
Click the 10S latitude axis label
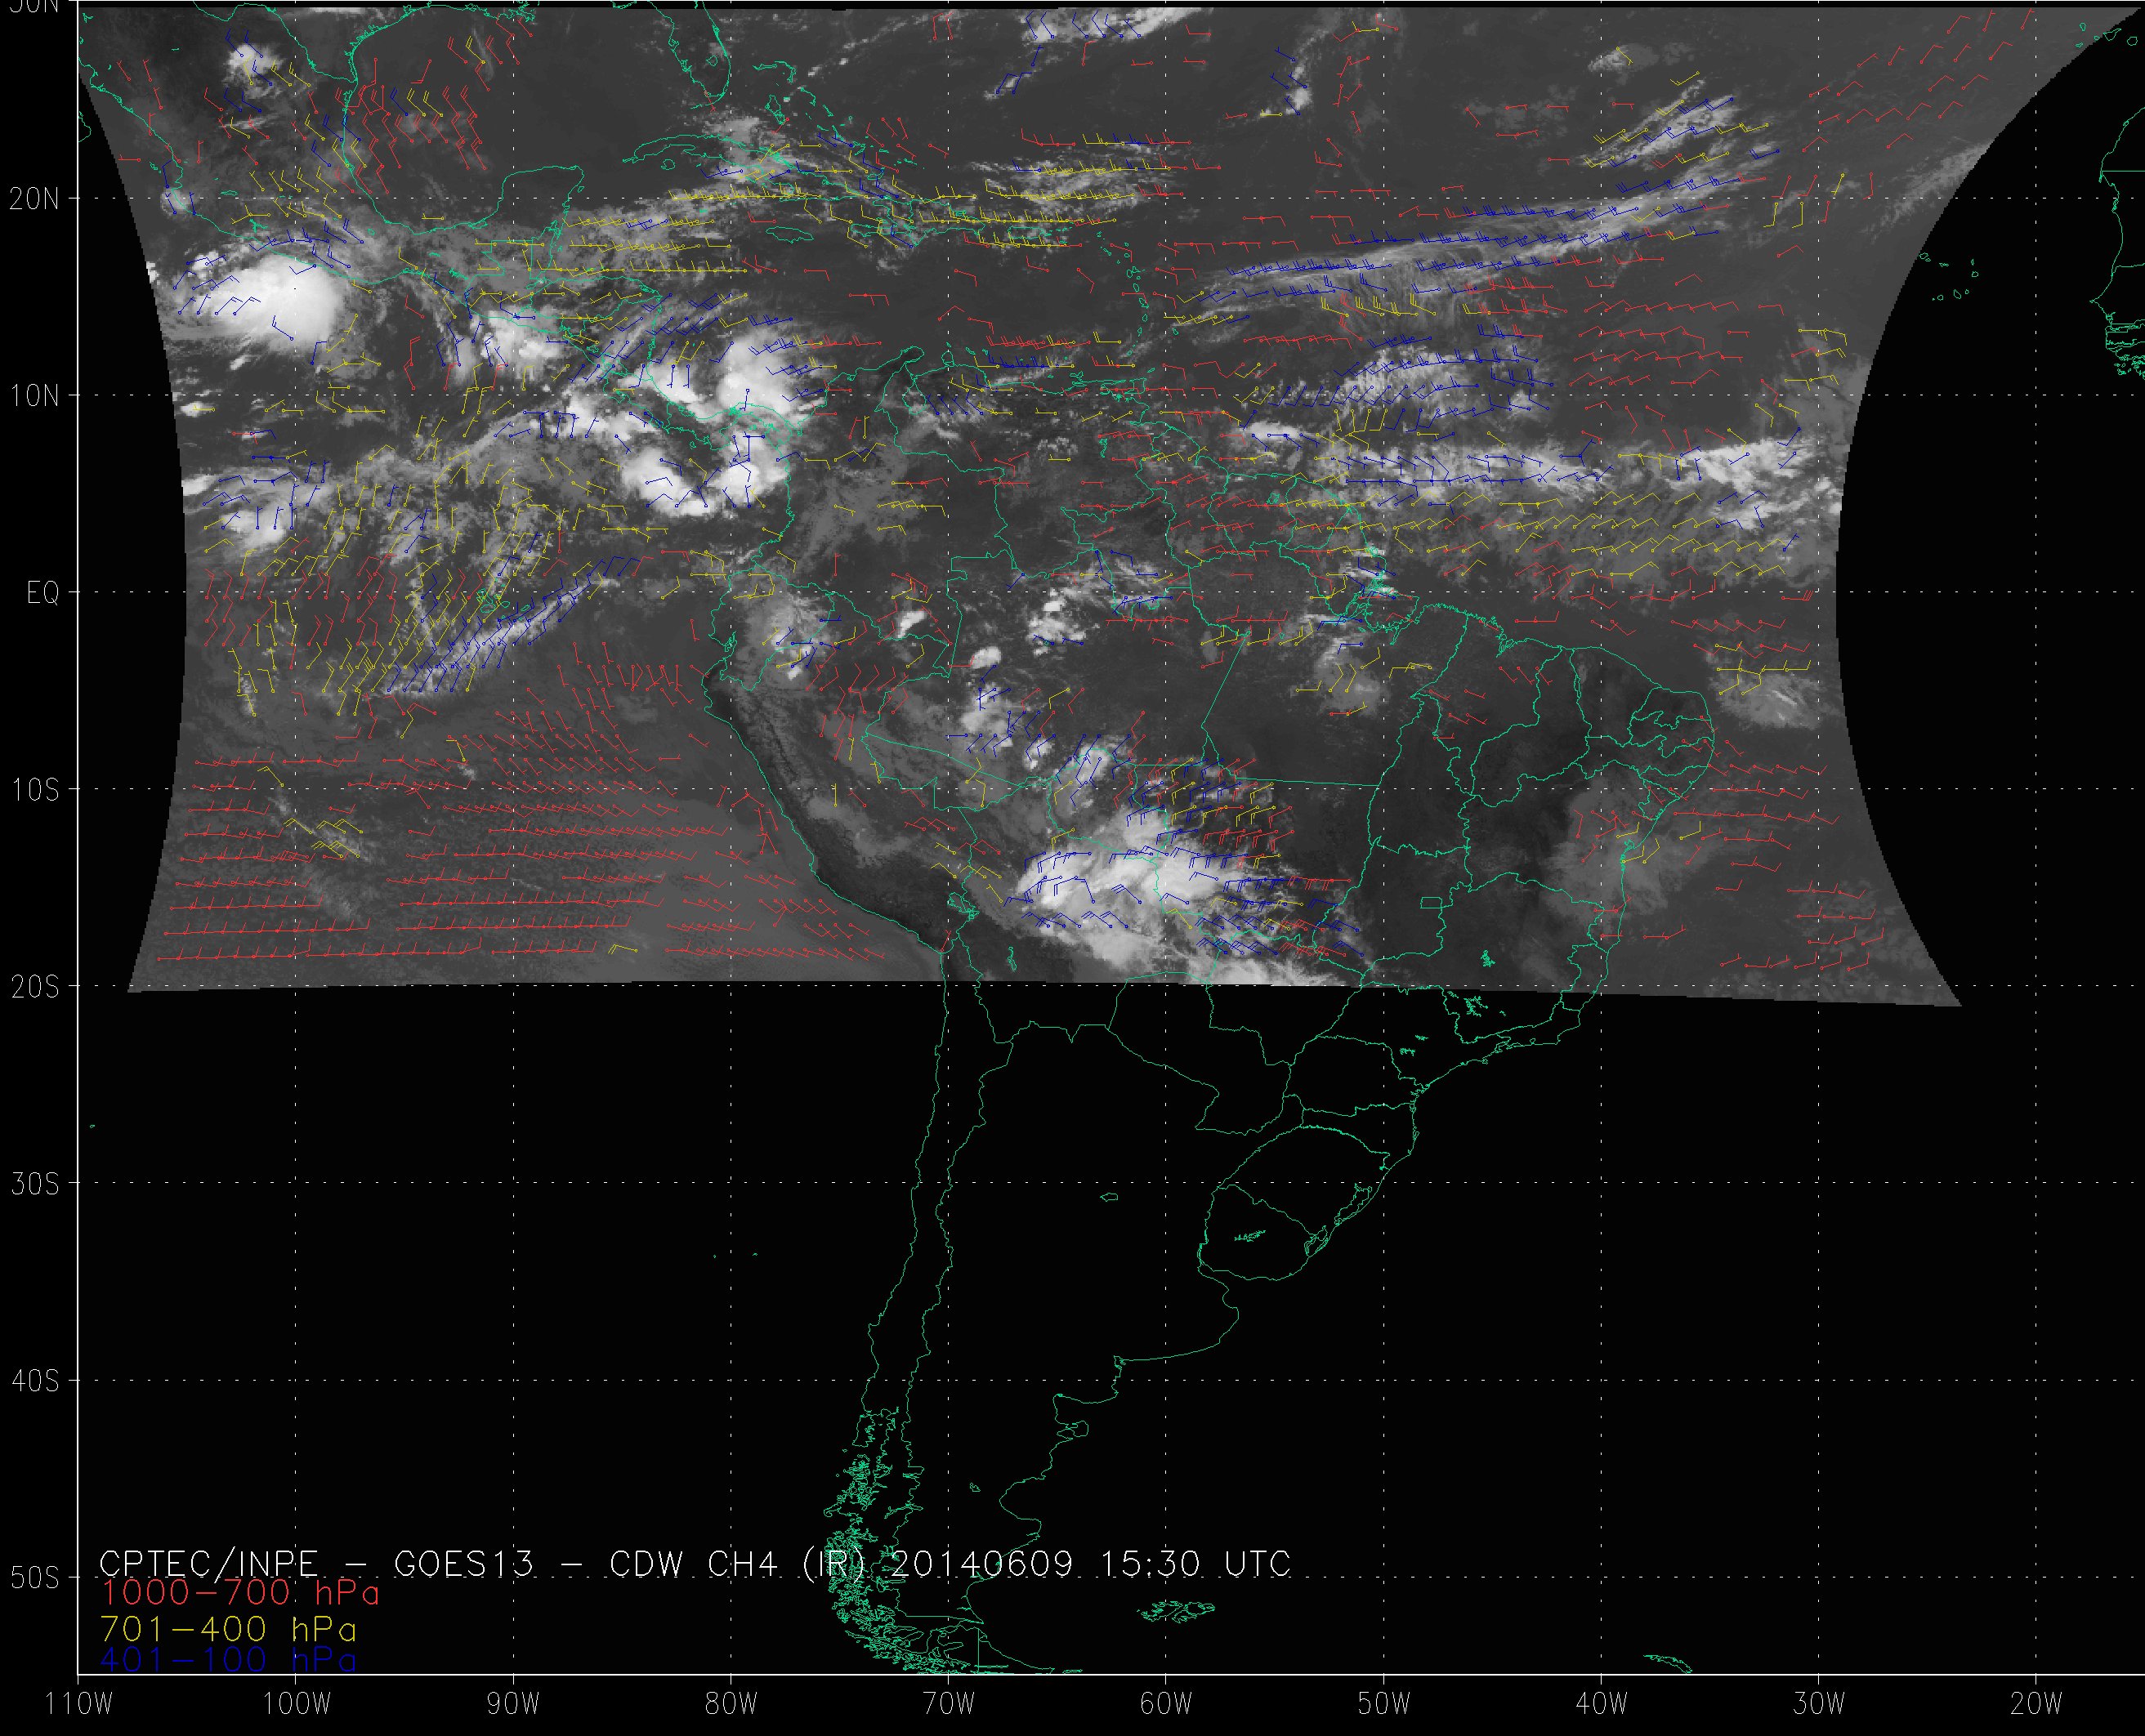click(35, 790)
